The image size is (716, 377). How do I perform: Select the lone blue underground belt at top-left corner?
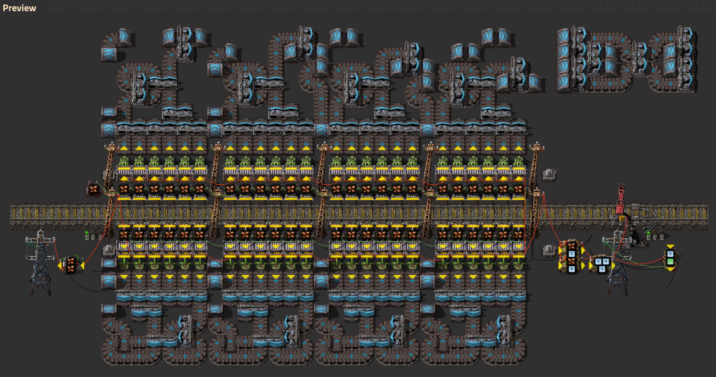[x=109, y=54]
